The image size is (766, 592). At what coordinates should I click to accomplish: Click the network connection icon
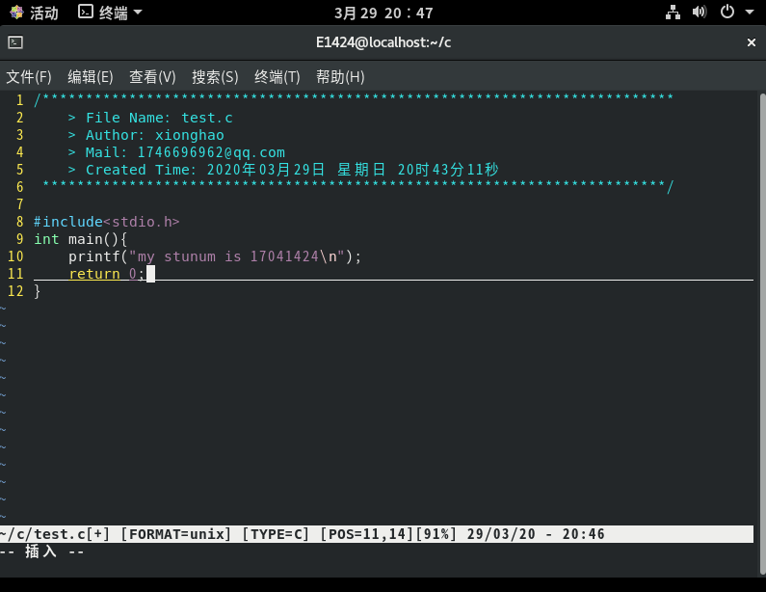pyautogui.click(x=673, y=13)
